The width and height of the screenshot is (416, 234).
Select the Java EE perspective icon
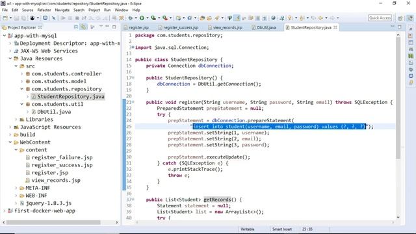click(x=410, y=18)
